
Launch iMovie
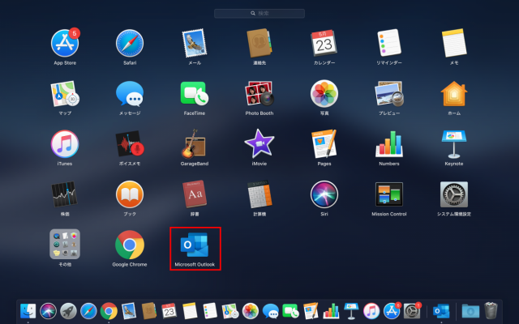[259, 144]
